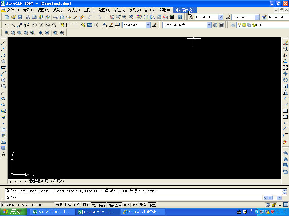Click the Zoom Out magnifier icon

[x=47, y=33]
